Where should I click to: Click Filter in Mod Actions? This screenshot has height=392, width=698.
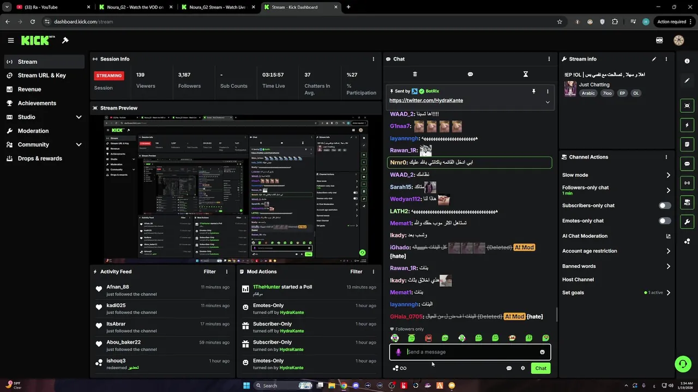coord(356,272)
